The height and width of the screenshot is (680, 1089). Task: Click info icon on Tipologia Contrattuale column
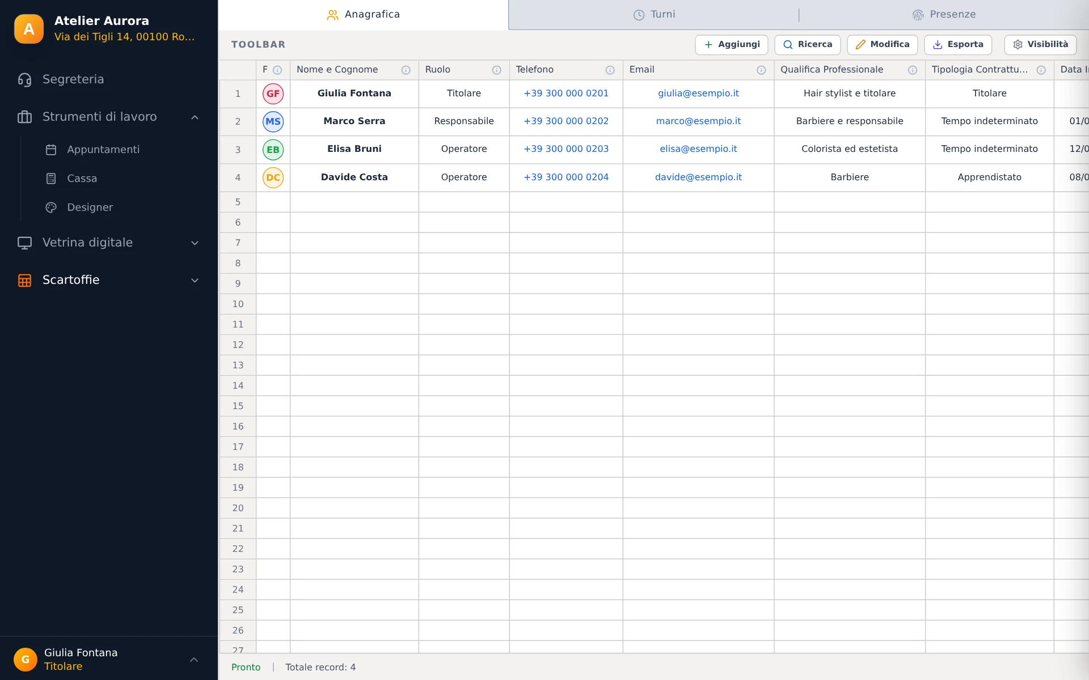(x=1041, y=70)
